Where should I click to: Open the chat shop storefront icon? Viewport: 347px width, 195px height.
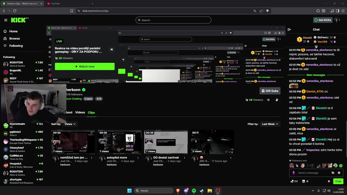(x=304, y=181)
